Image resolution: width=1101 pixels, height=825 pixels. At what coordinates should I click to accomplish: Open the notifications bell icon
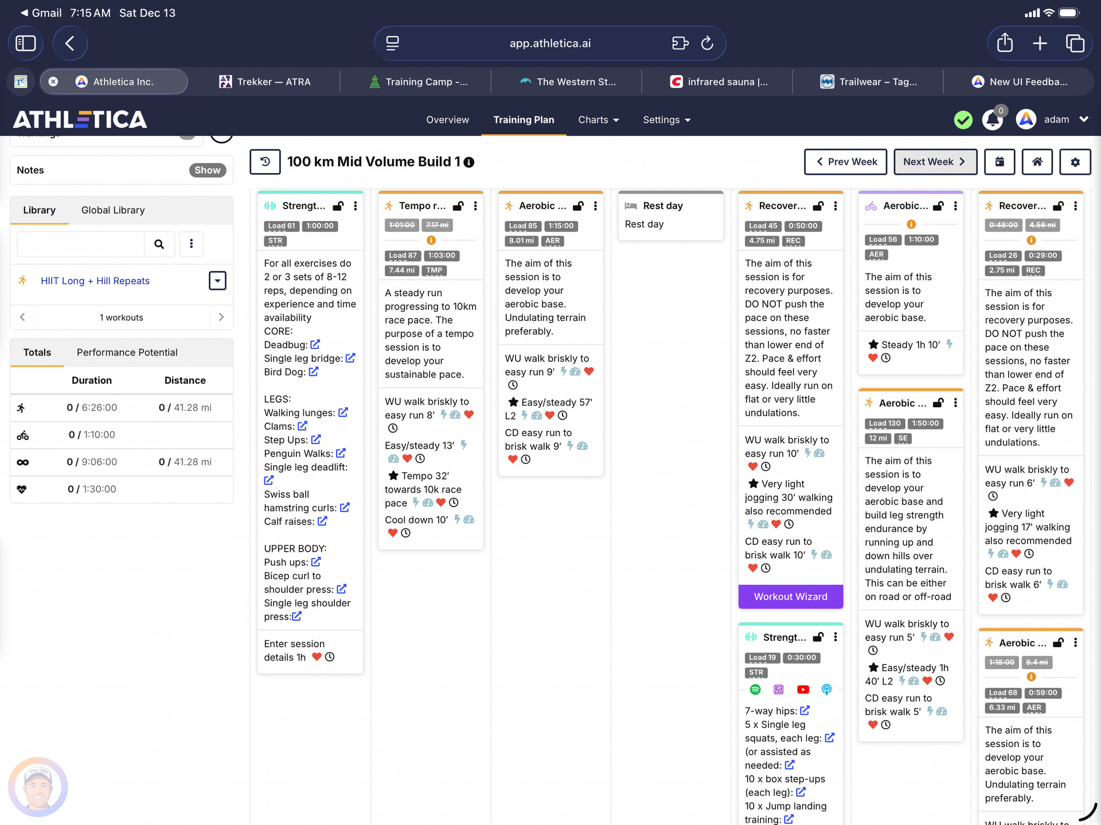992,120
